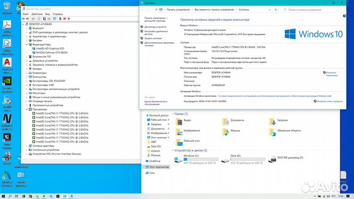Select OneDrive in Explorer navigation pane
Image resolution: width=354 pixels, height=199 pixels.
155,161
